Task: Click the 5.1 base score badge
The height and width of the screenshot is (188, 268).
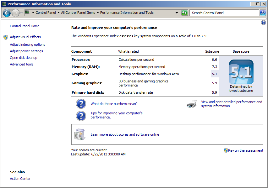Action: pos(241,72)
